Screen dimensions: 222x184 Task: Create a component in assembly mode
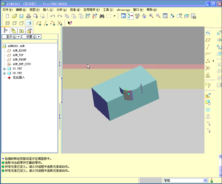pyautogui.click(x=208, y=102)
